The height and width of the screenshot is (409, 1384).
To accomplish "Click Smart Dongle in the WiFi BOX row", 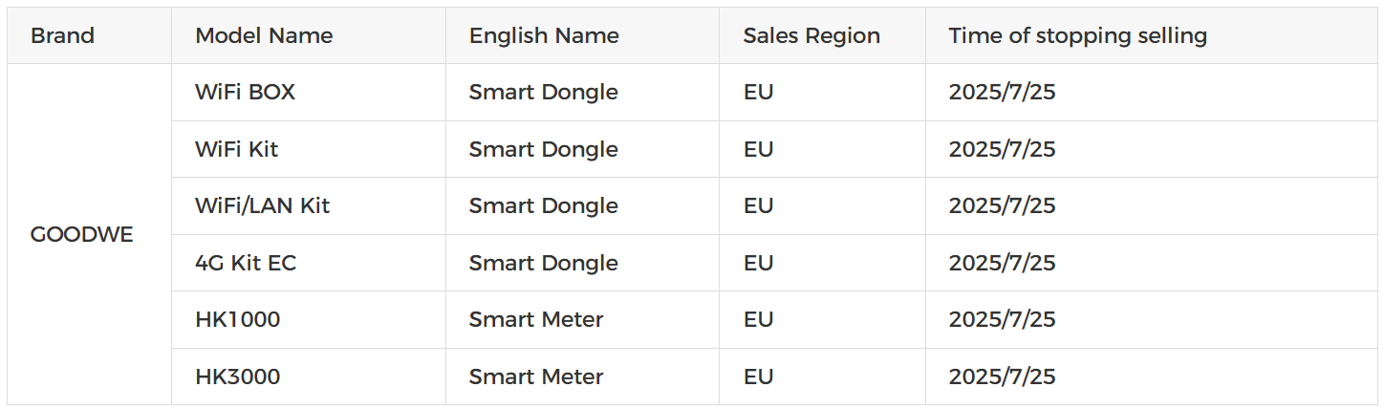I will (543, 93).
